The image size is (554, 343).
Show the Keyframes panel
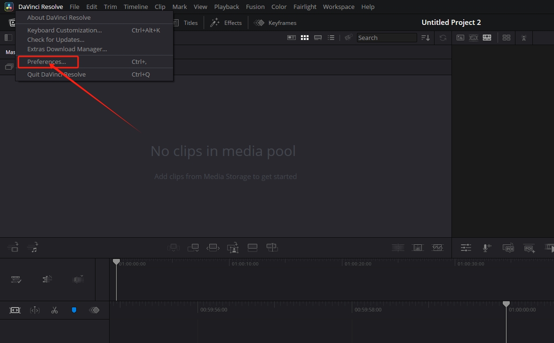[x=275, y=23]
